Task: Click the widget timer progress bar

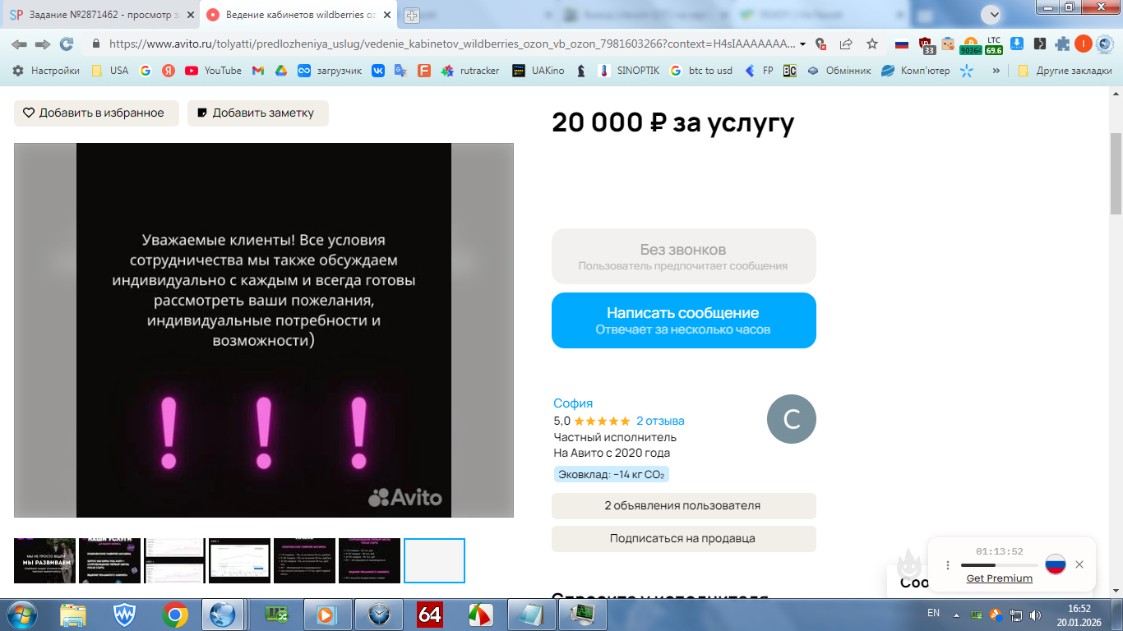Action: 1000,565
